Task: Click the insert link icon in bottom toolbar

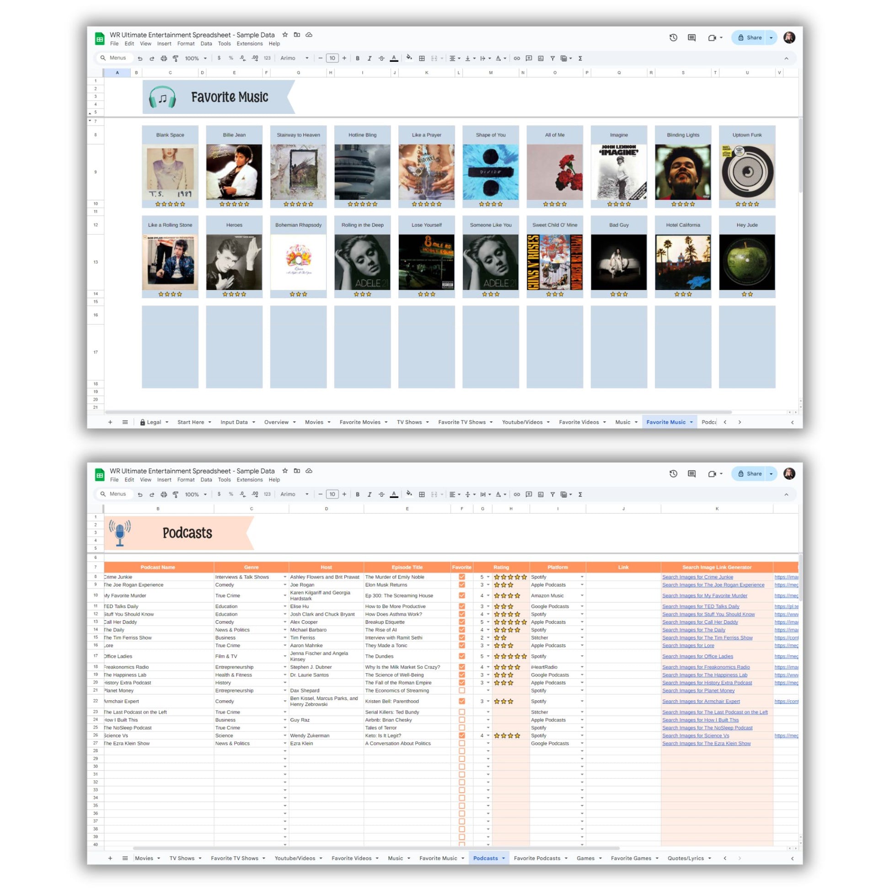Action: coord(517,494)
